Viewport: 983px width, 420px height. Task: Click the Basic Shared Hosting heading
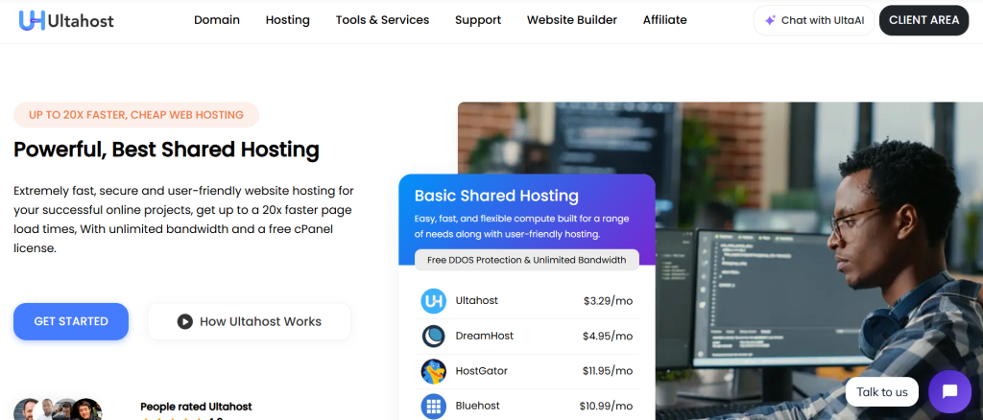tap(496, 196)
